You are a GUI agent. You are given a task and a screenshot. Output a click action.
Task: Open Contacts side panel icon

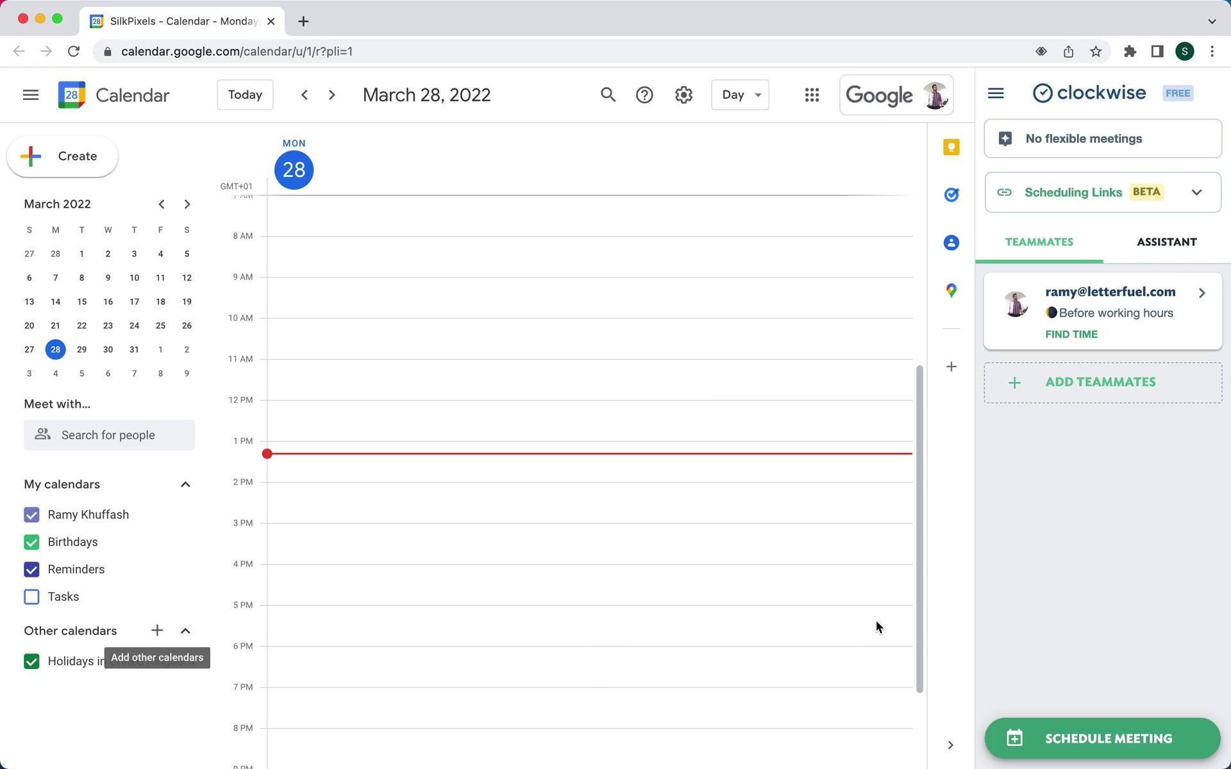pyautogui.click(x=951, y=243)
